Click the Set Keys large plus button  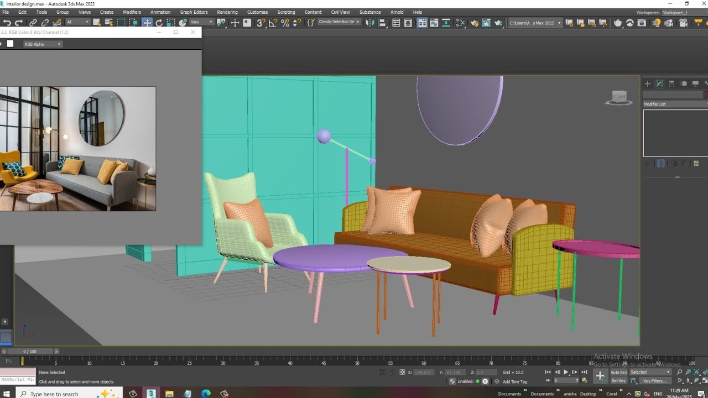[x=600, y=376]
